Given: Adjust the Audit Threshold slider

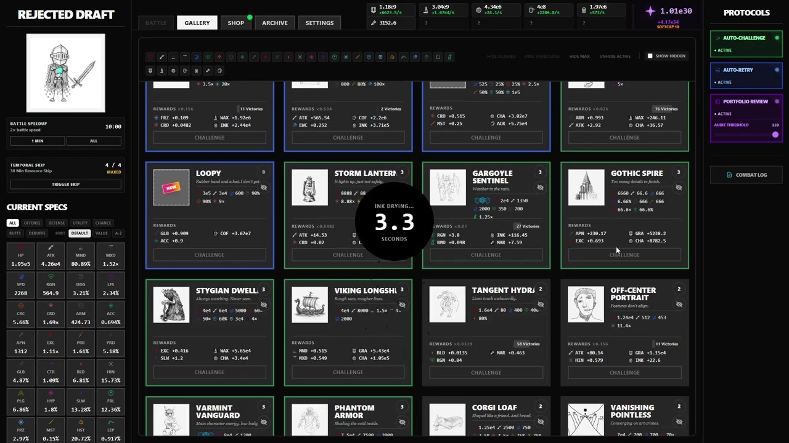Looking at the screenshot, I should pos(746,134).
